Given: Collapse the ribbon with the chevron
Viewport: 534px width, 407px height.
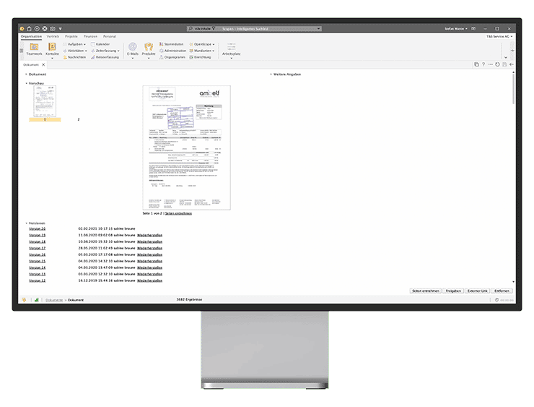Looking at the screenshot, I should coord(506,57).
